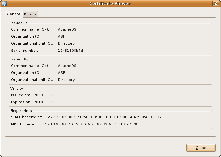Click the Issued on label
This screenshot has width=221, height=157.
tap(20, 95)
